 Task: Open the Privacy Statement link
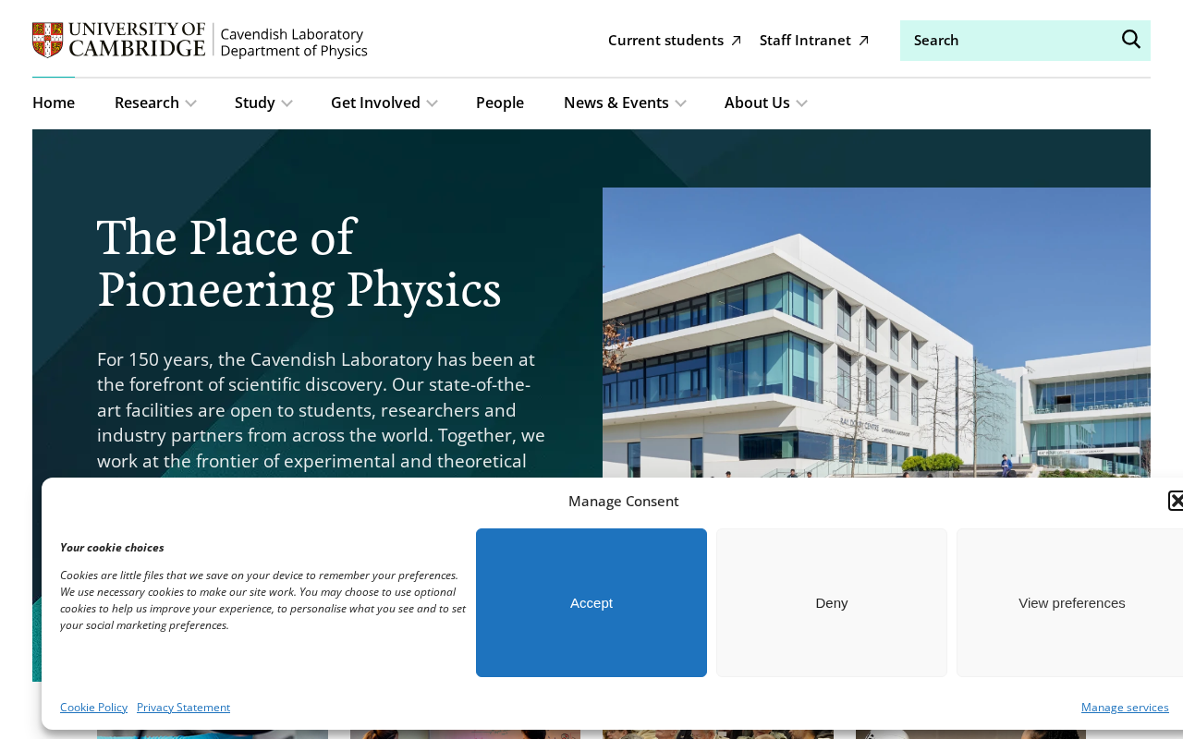click(183, 707)
